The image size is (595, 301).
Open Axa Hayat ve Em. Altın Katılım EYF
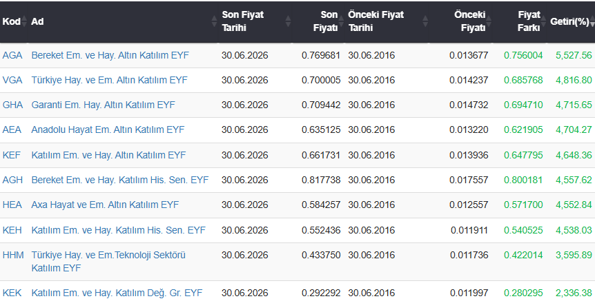point(105,205)
